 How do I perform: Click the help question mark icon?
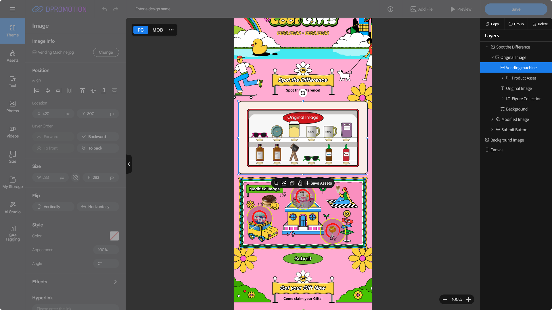point(390,9)
